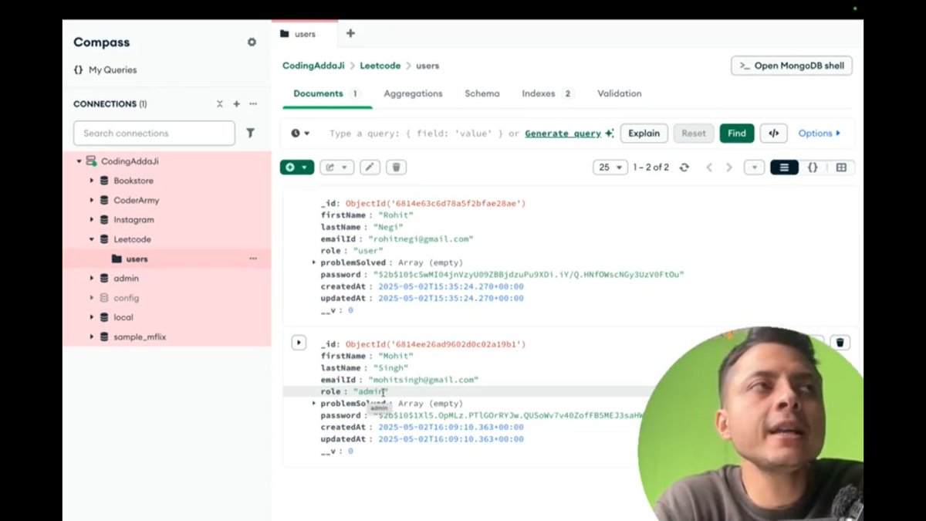Expand the CoderArmy database arrow
This screenshot has height=521, width=926.
coord(92,200)
